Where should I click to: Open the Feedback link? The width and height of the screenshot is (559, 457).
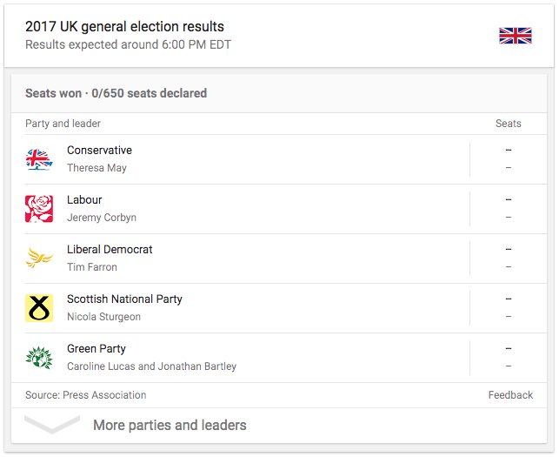(x=510, y=395)
